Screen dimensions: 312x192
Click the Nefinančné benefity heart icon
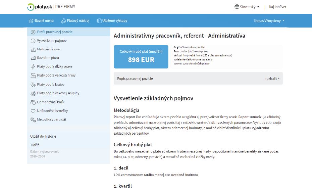33,111
